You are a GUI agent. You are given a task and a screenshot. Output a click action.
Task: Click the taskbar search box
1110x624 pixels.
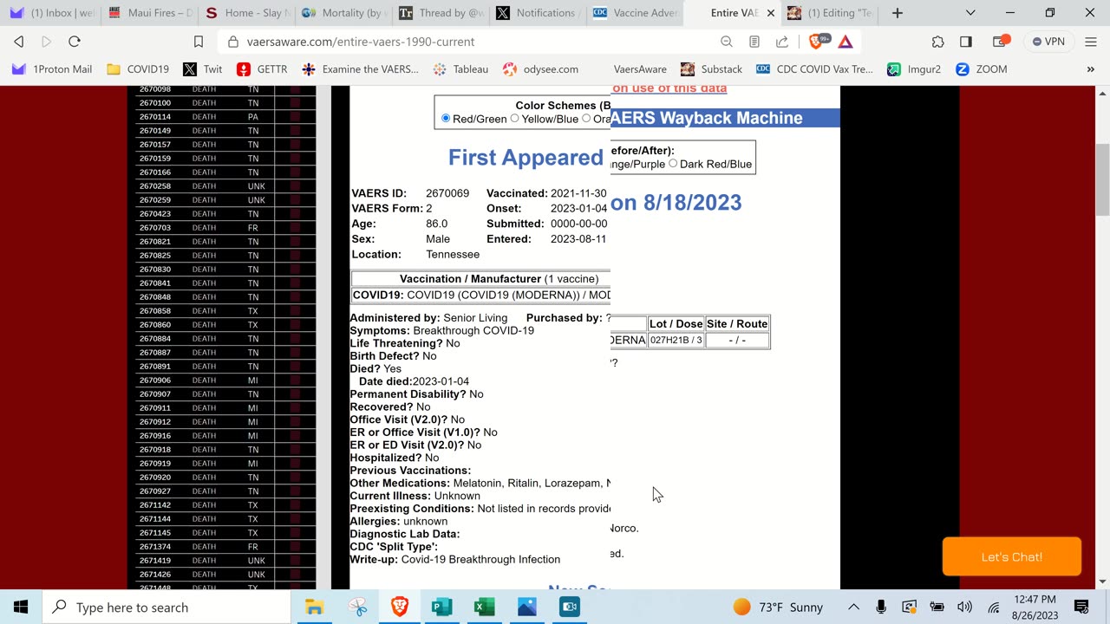166,607
